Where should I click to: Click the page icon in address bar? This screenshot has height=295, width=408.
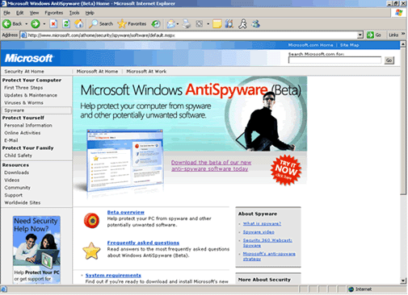(23, 35)
